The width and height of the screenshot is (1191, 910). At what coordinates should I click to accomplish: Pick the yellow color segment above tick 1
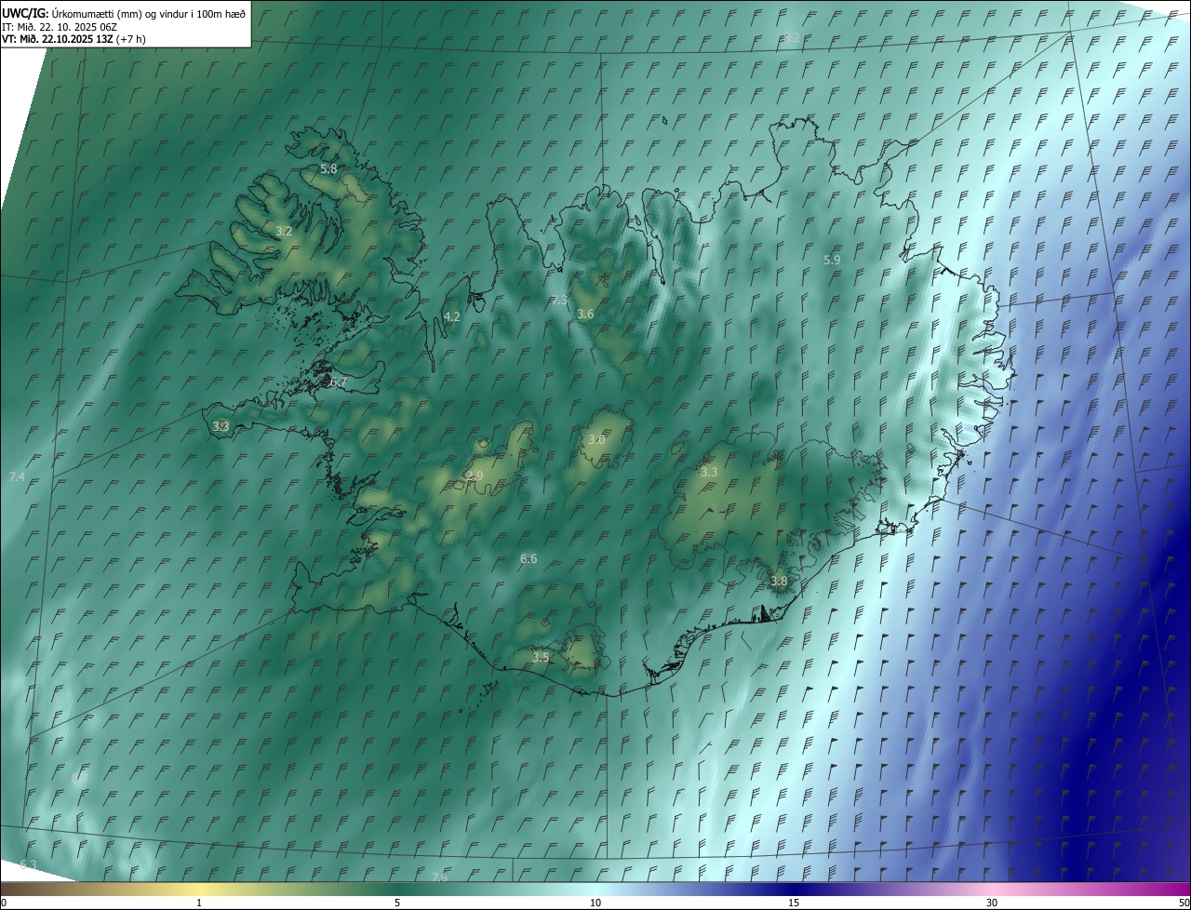click(199, 889)
